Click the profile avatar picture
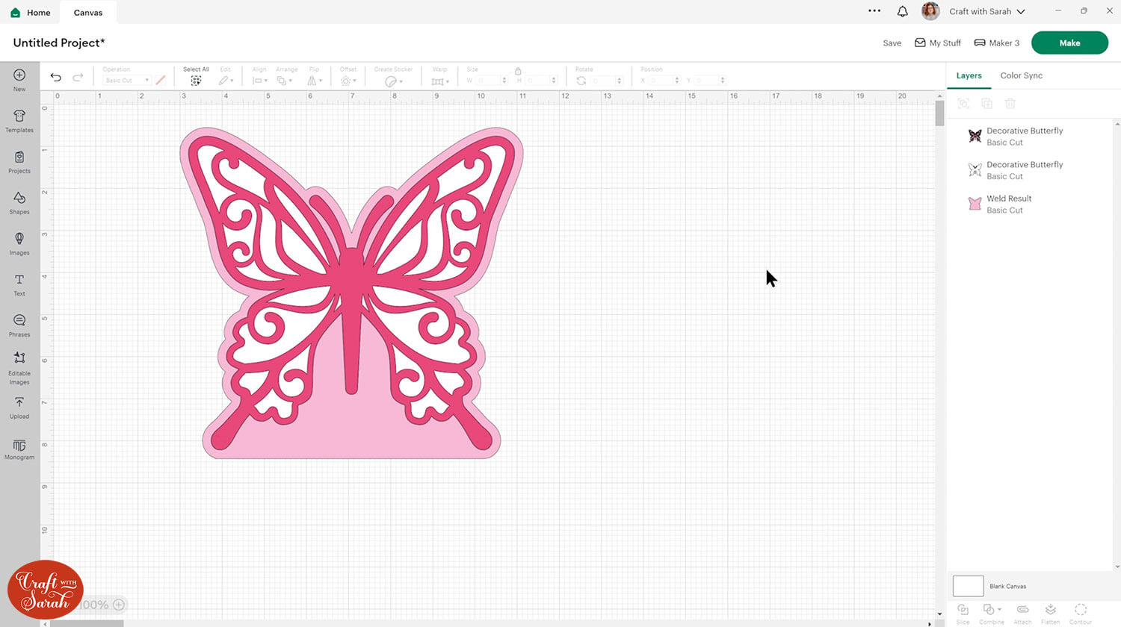Image resolution: width=1121 pixels, height=627 pixels. tap(930, 11)
